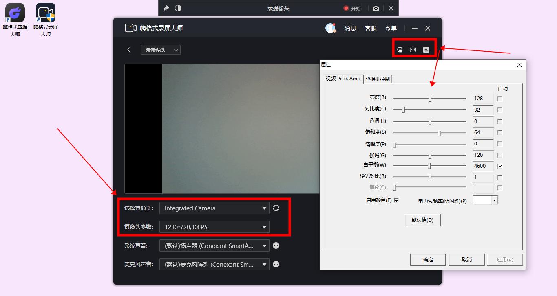This screenshot has height=296, width=557.
Task: Open the 电力线频率(防闪烁) dropdown
Action: (494, 200)
